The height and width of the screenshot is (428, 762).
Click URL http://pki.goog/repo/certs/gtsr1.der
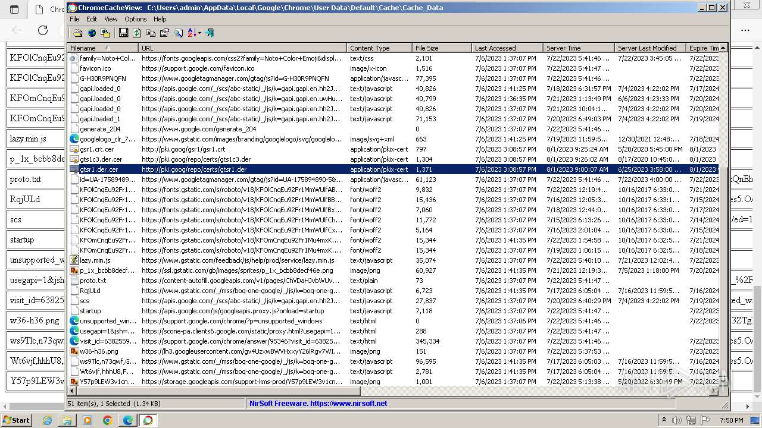click(194, 169)
